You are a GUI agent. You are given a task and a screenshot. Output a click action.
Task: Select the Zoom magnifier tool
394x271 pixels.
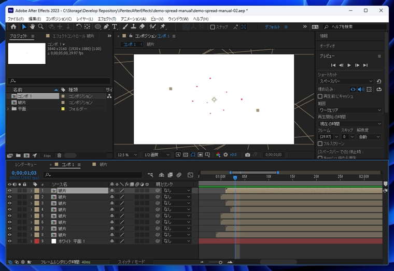41,26
